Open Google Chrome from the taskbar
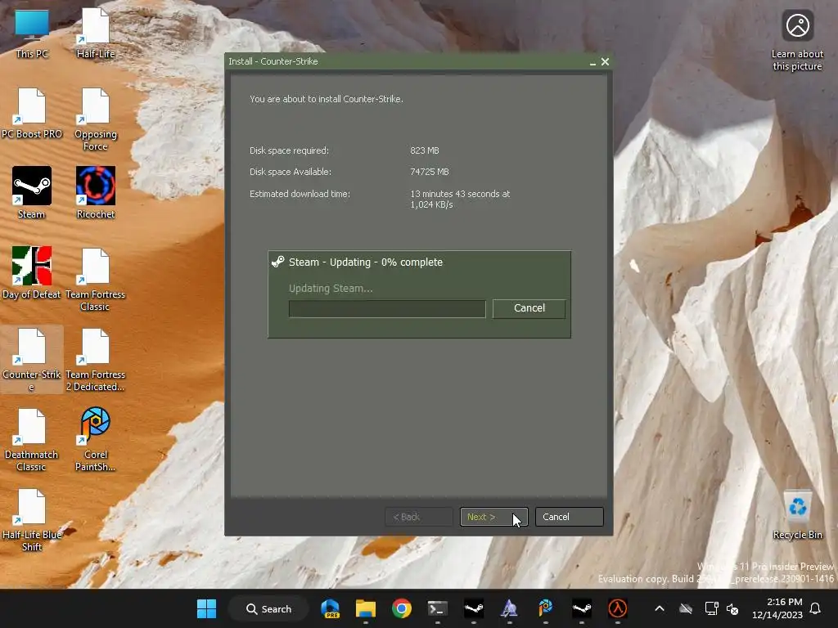This screenshot has width=838, height=628. coord(401,608)
